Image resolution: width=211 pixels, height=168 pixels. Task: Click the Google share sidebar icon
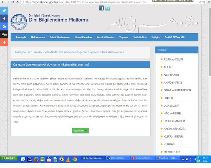tap(4, 26)
